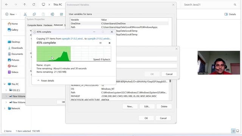Open Documents folder in sidebar
Screen dimensions: 242x136
click(16, 54)
